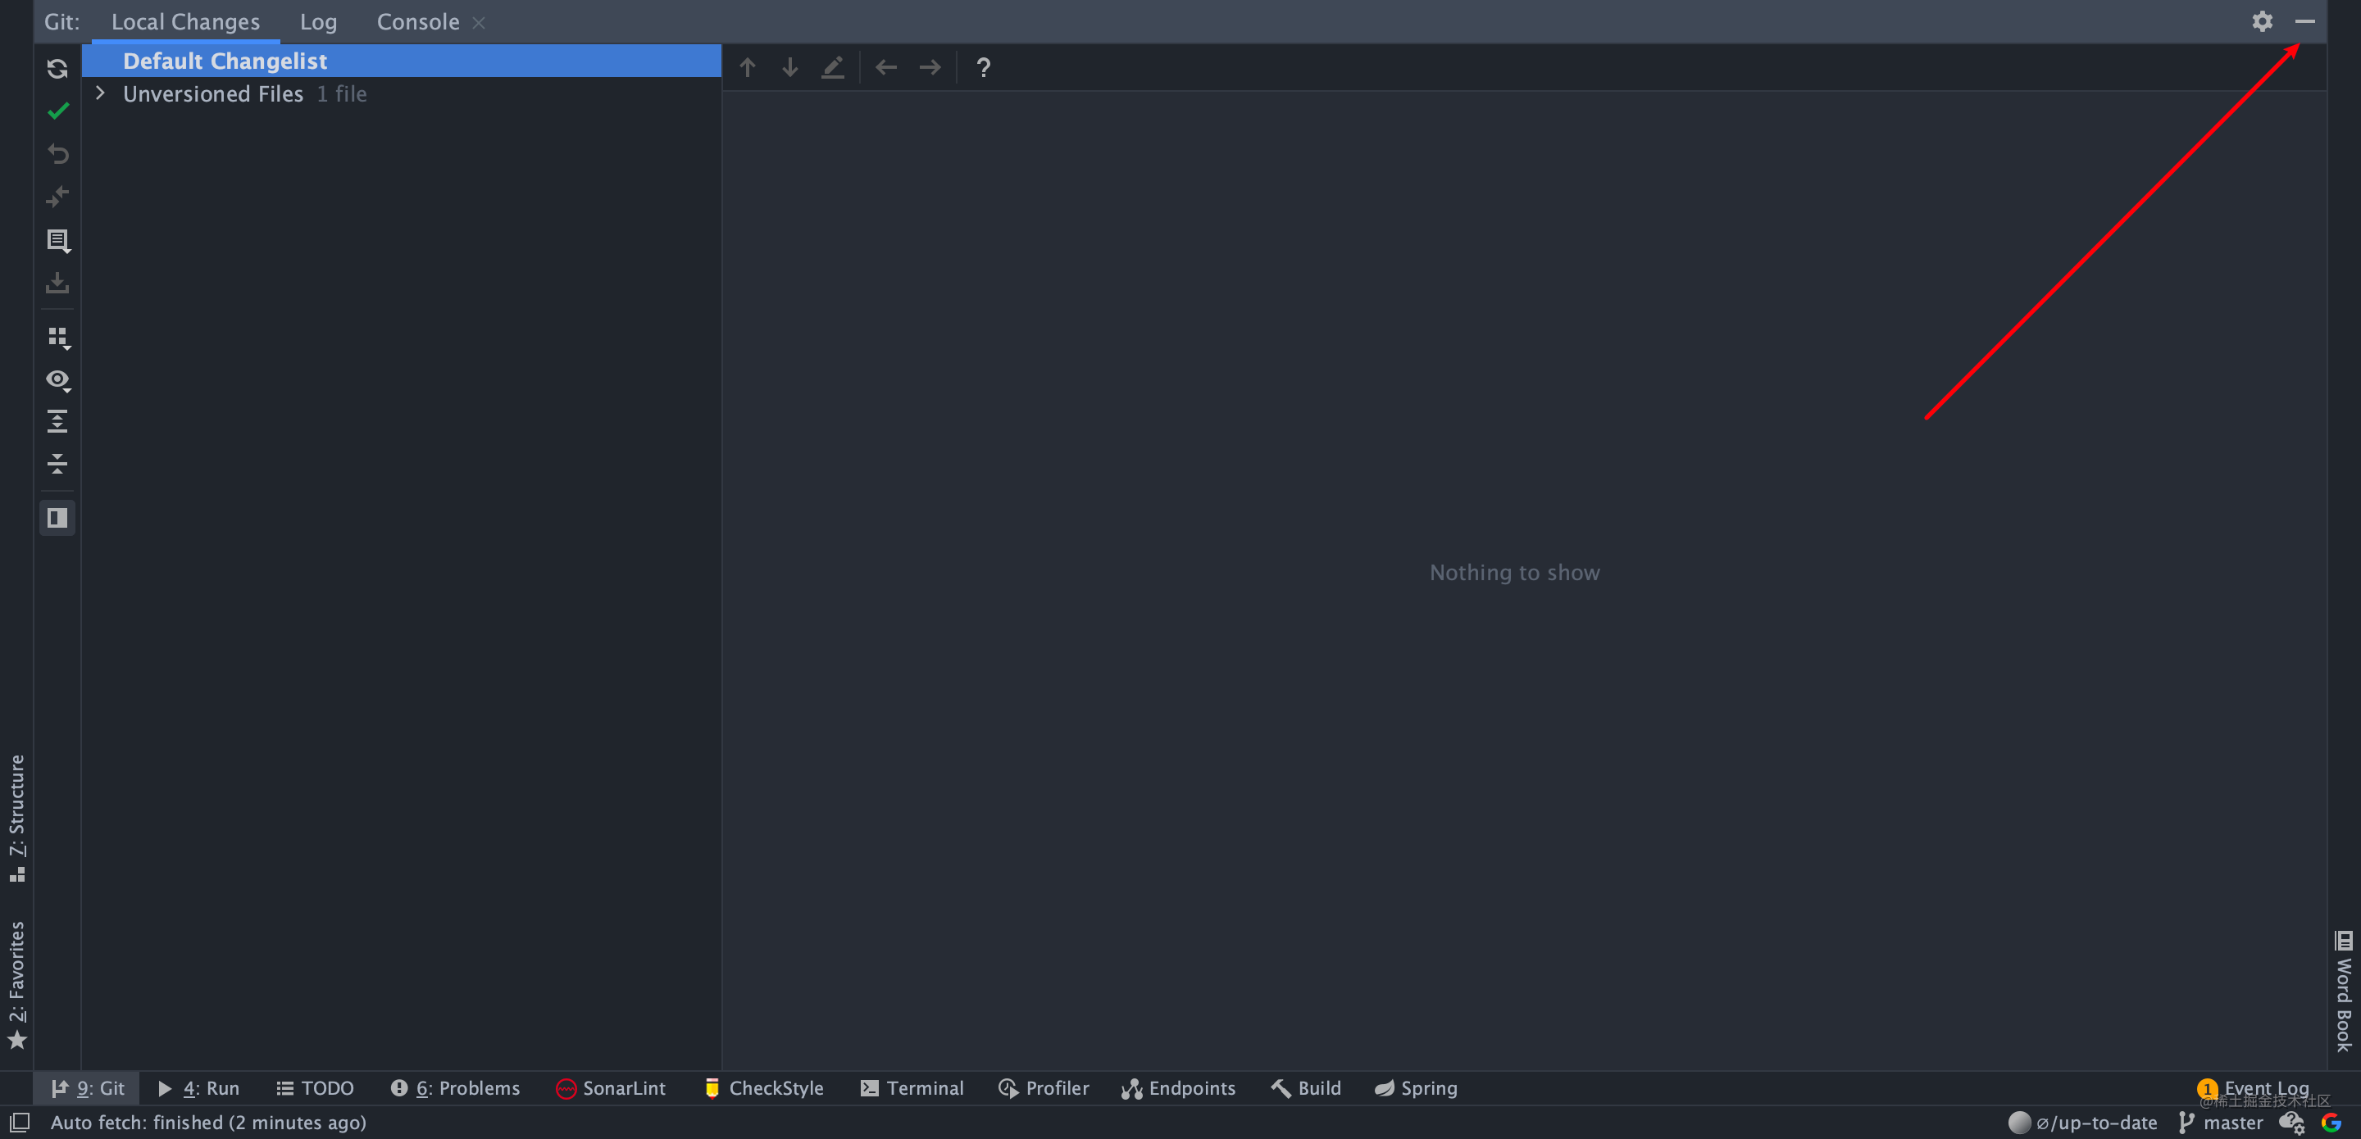Switch to the Console tab
Screen dimensions: 2361x1139
point(417,22)
